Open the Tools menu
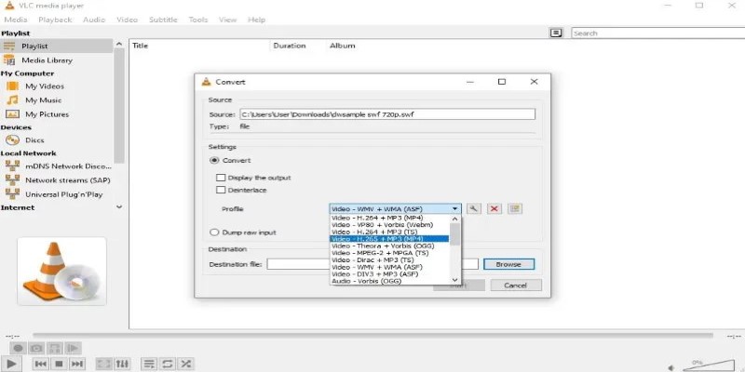 click(198, 20)
